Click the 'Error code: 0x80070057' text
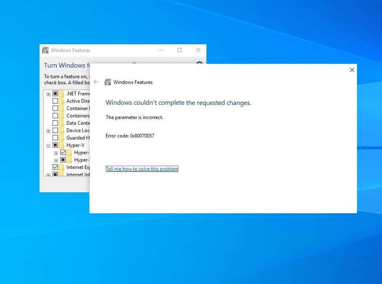382x284 pixels. [x=130, y=136]
